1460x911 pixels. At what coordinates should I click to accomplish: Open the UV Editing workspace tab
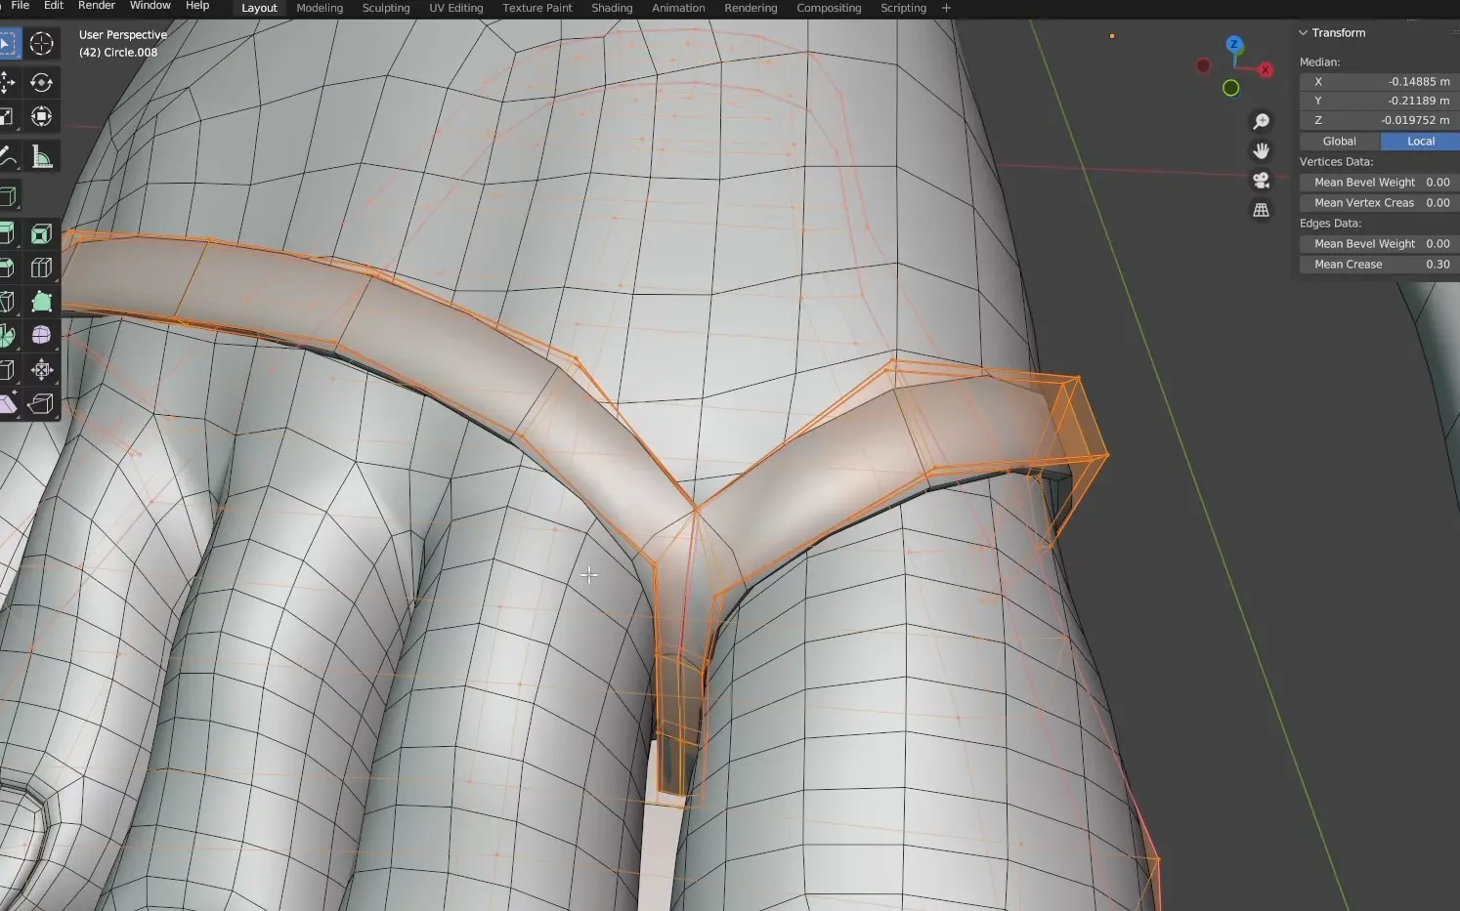[x=455, y=8]
